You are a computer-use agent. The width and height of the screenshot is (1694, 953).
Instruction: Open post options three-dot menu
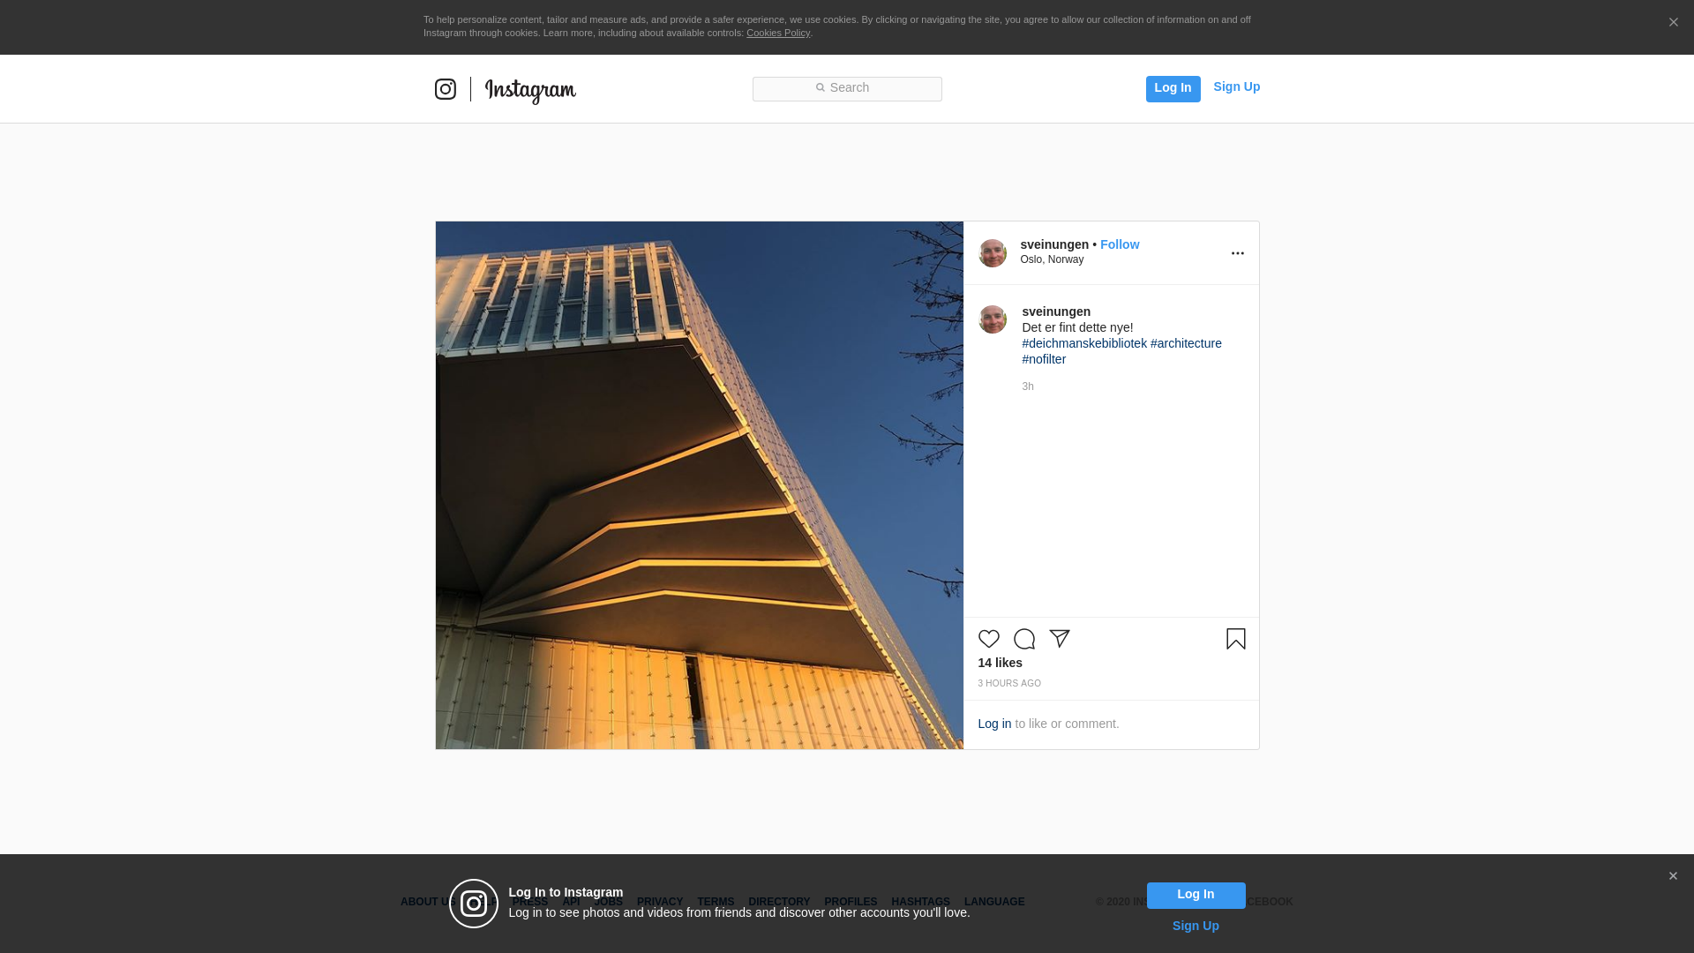1237,253
